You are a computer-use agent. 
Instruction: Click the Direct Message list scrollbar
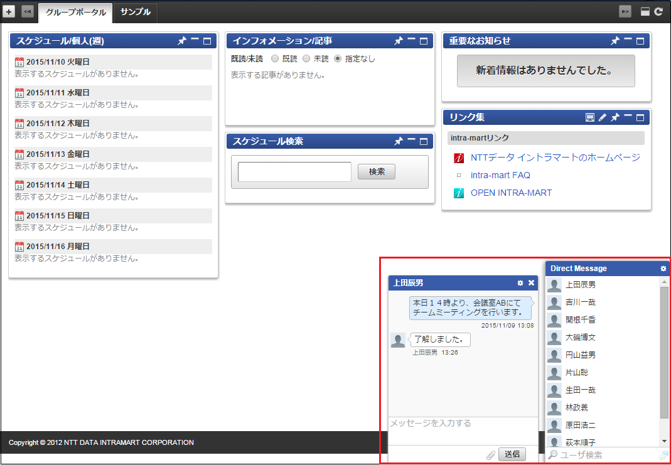pos(664,351)
